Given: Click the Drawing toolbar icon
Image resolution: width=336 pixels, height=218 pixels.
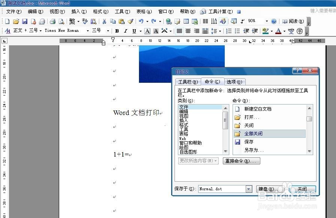Looking at the screenshot, I should tap(223, 21).
